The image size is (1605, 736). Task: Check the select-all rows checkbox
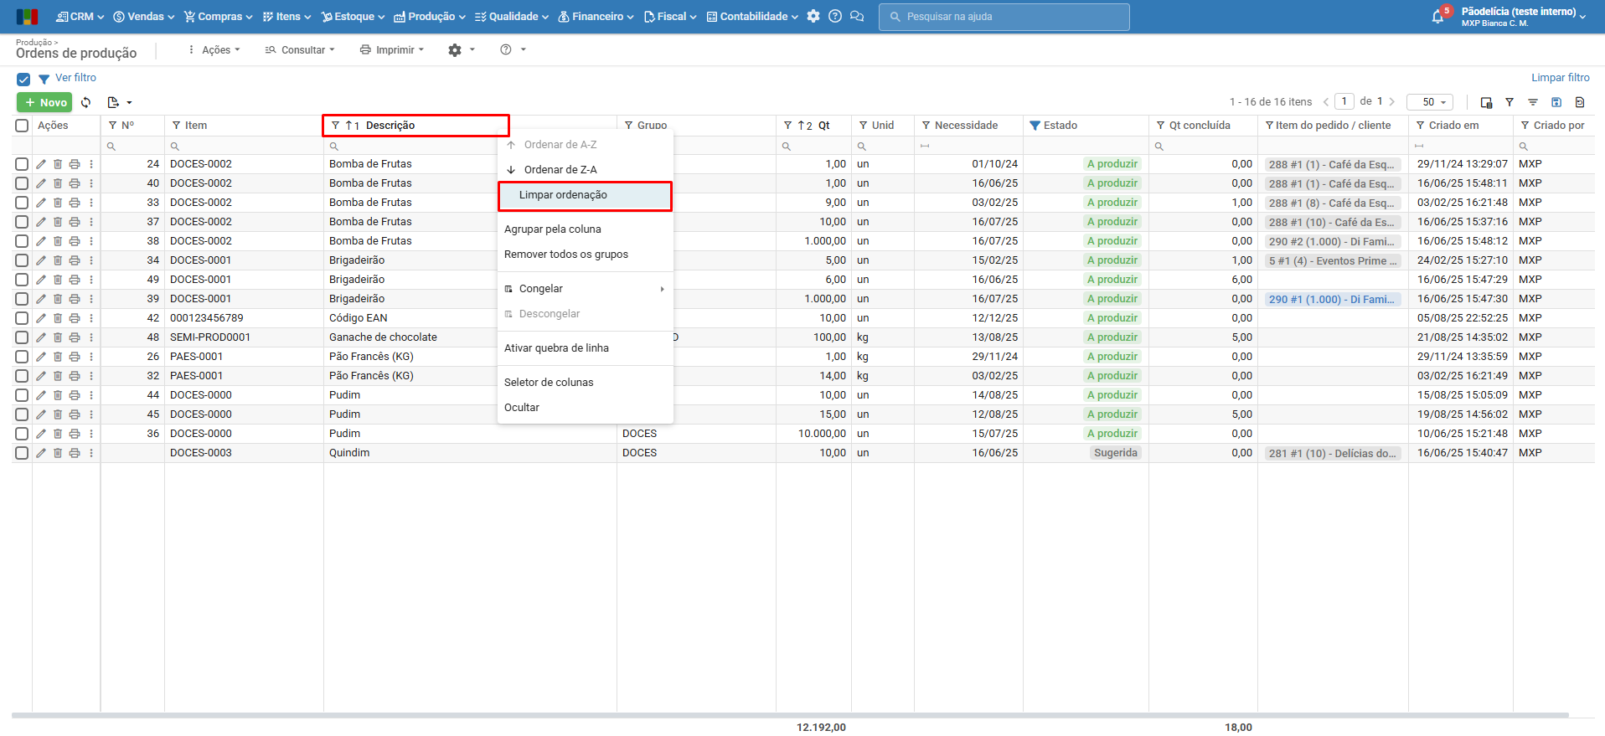point(22,126)
